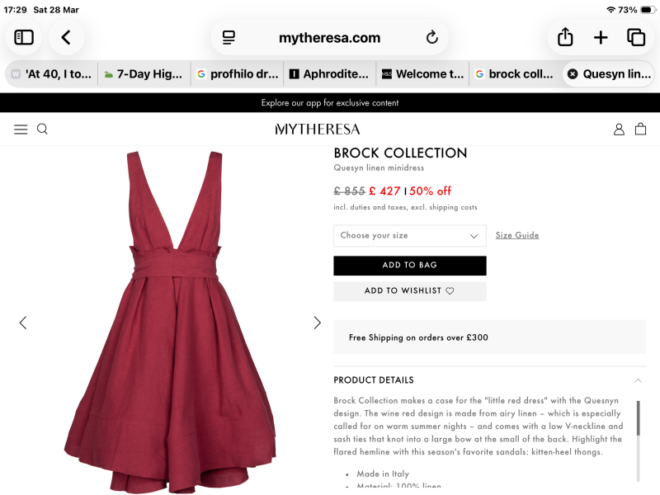Open the Choose your size dropdown
The image size is (660, 495).
coord(410,235)
